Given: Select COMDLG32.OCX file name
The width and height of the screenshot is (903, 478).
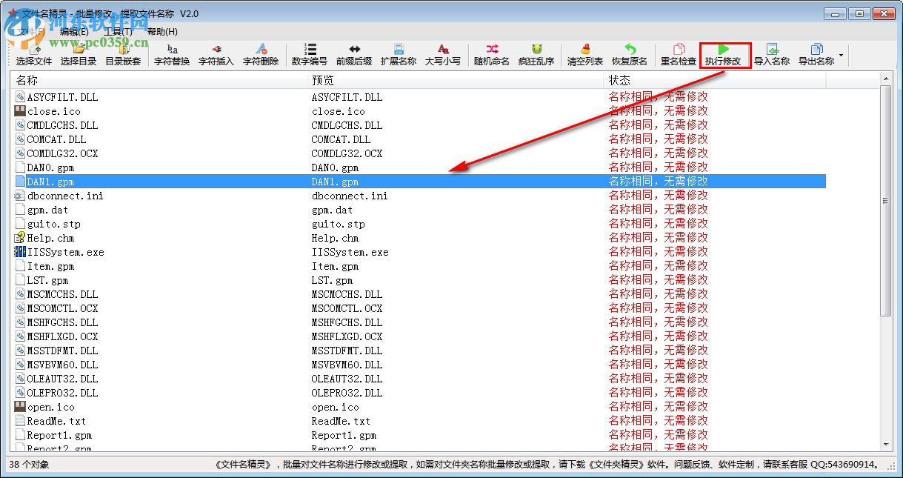Looking at the screenshot, I should (62, 153).
